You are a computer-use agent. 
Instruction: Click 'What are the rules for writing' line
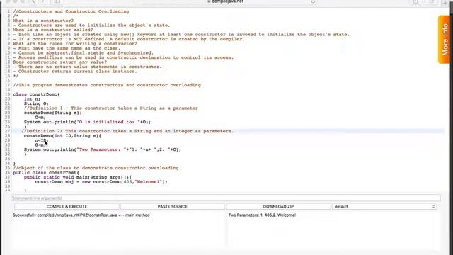75,44
